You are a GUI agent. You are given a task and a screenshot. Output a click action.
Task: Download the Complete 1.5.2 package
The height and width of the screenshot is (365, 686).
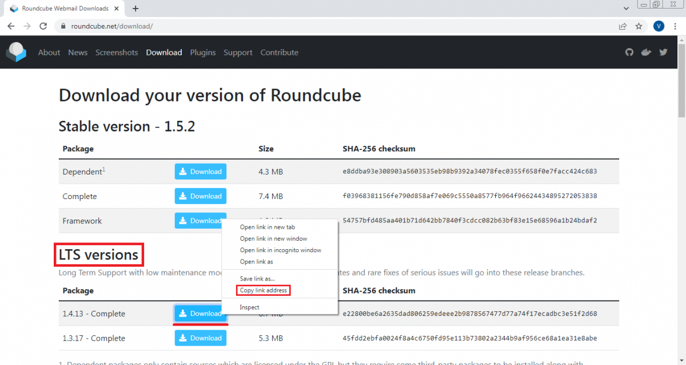pos(200,196)
